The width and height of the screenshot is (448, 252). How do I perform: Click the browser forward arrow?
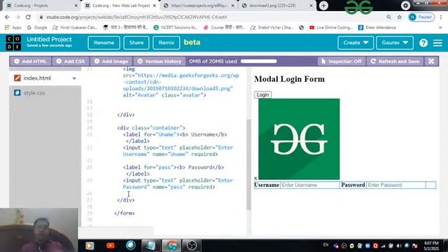pos(17,17)
